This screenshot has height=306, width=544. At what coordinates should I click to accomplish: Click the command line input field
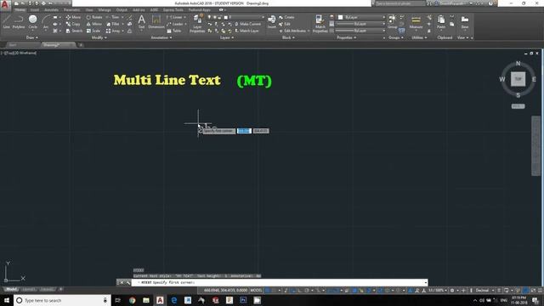tap(280, 282)
